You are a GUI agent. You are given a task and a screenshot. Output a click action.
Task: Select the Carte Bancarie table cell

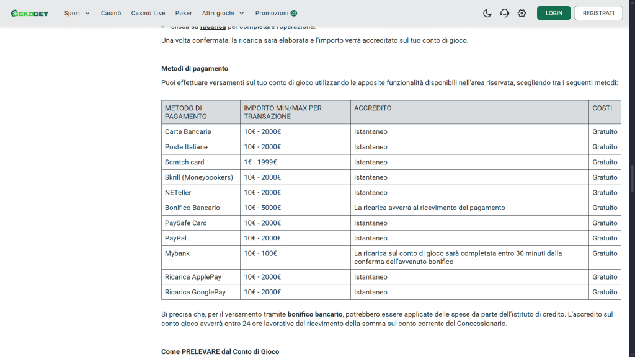coord(188,131)
